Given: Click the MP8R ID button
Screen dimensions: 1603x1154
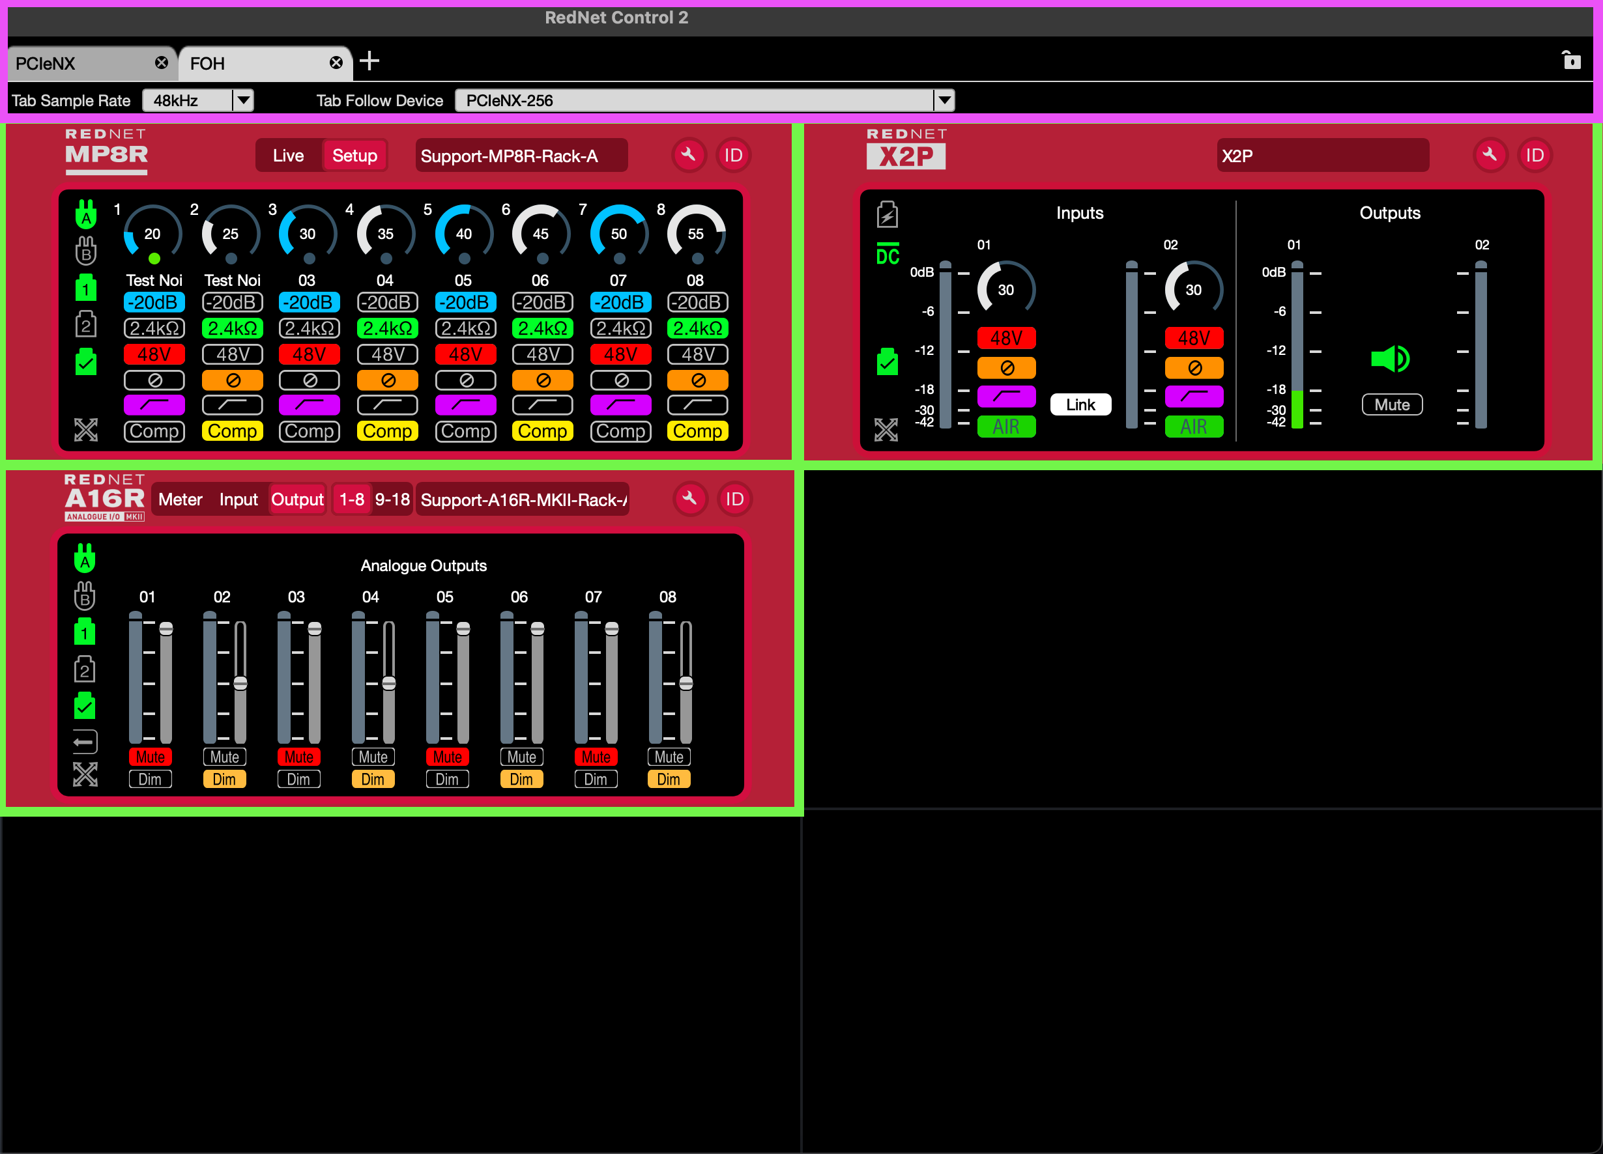Looking at the screenshot, I should pos(734,156).
